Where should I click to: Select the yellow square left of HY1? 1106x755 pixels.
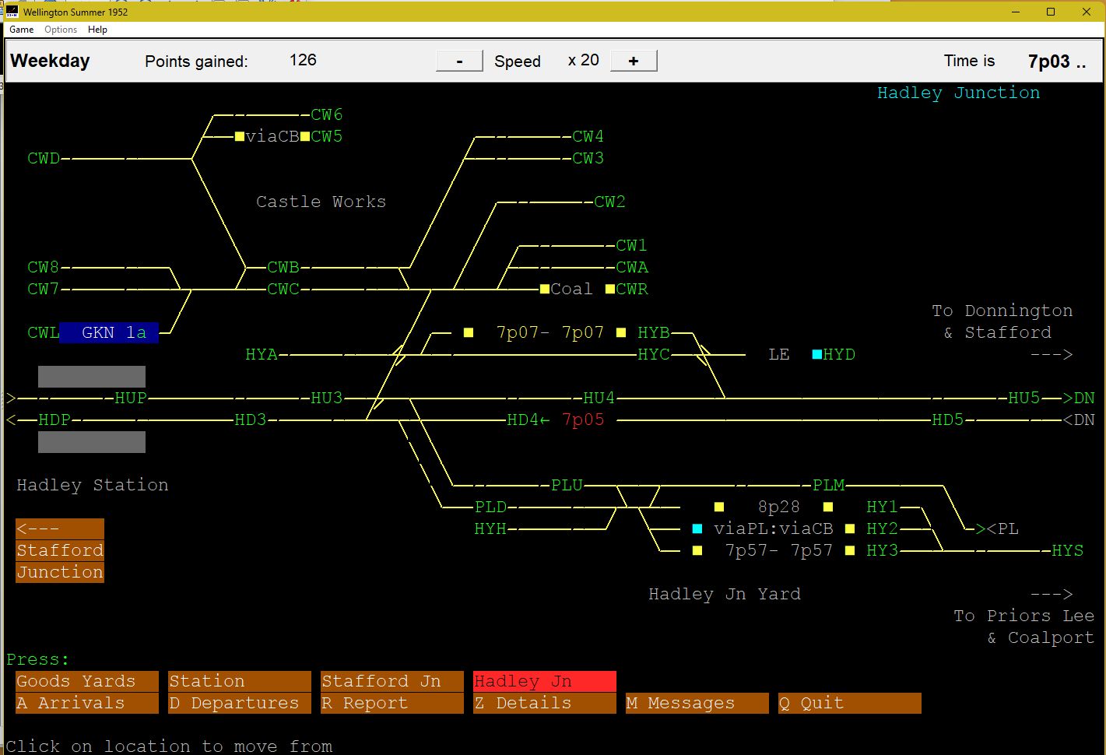828,507
